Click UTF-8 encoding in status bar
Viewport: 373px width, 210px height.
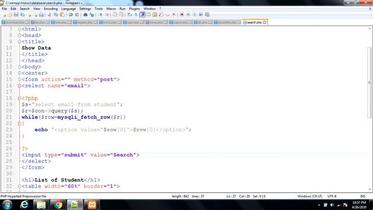[x=332, y=197]
